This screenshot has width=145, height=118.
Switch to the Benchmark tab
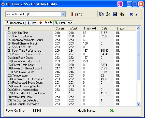[15, 23]
